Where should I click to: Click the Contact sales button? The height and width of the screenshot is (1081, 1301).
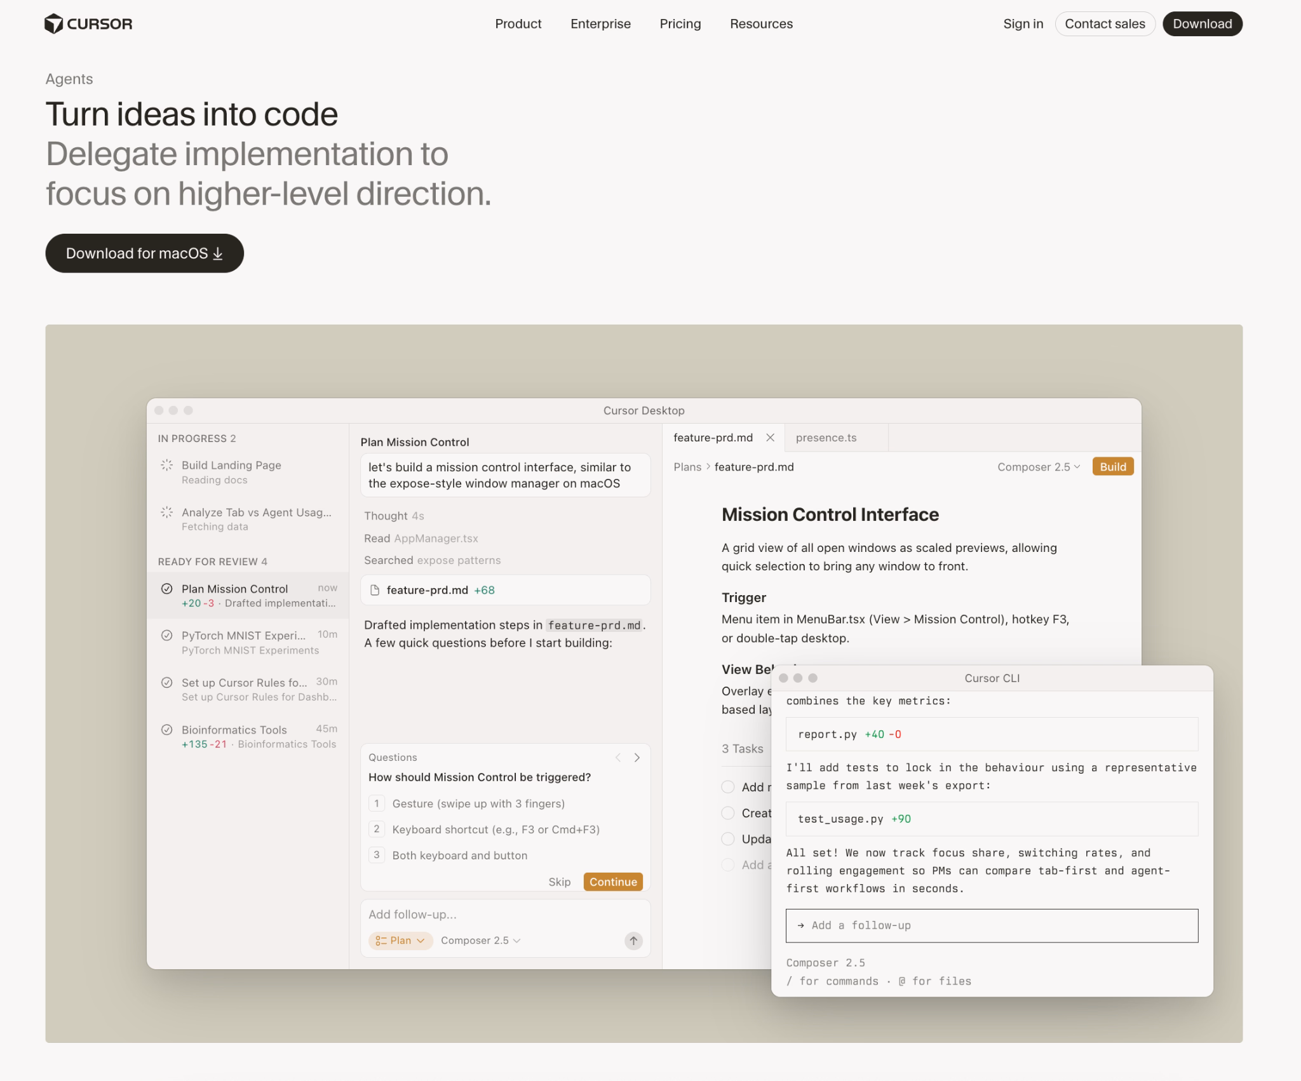click(1105, 24)
